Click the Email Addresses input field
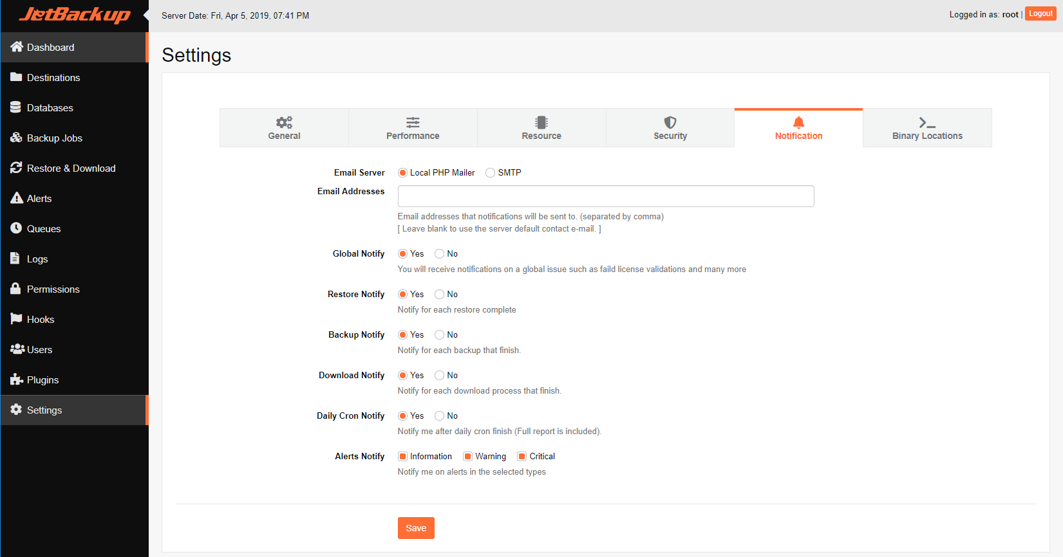Image resolution: width=1063 pixels, height=557 pixels. 606,196
